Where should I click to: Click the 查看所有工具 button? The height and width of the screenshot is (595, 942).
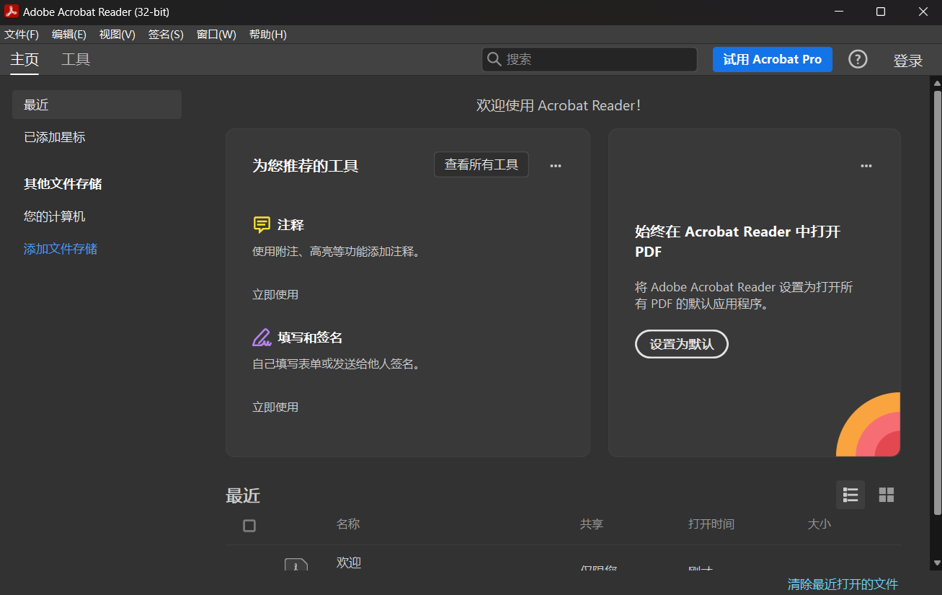point(481,164)
